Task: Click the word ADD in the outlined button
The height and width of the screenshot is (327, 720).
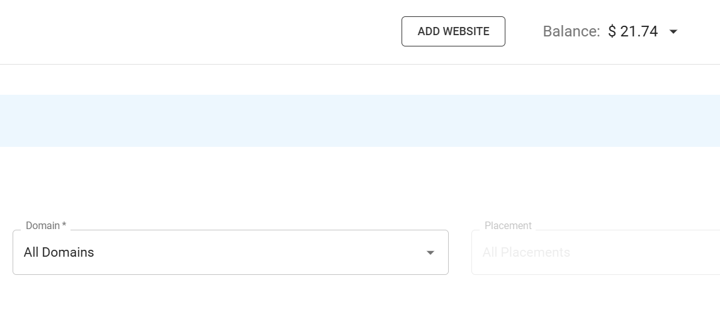Action: pyautogui.click(x=429, y=31)
